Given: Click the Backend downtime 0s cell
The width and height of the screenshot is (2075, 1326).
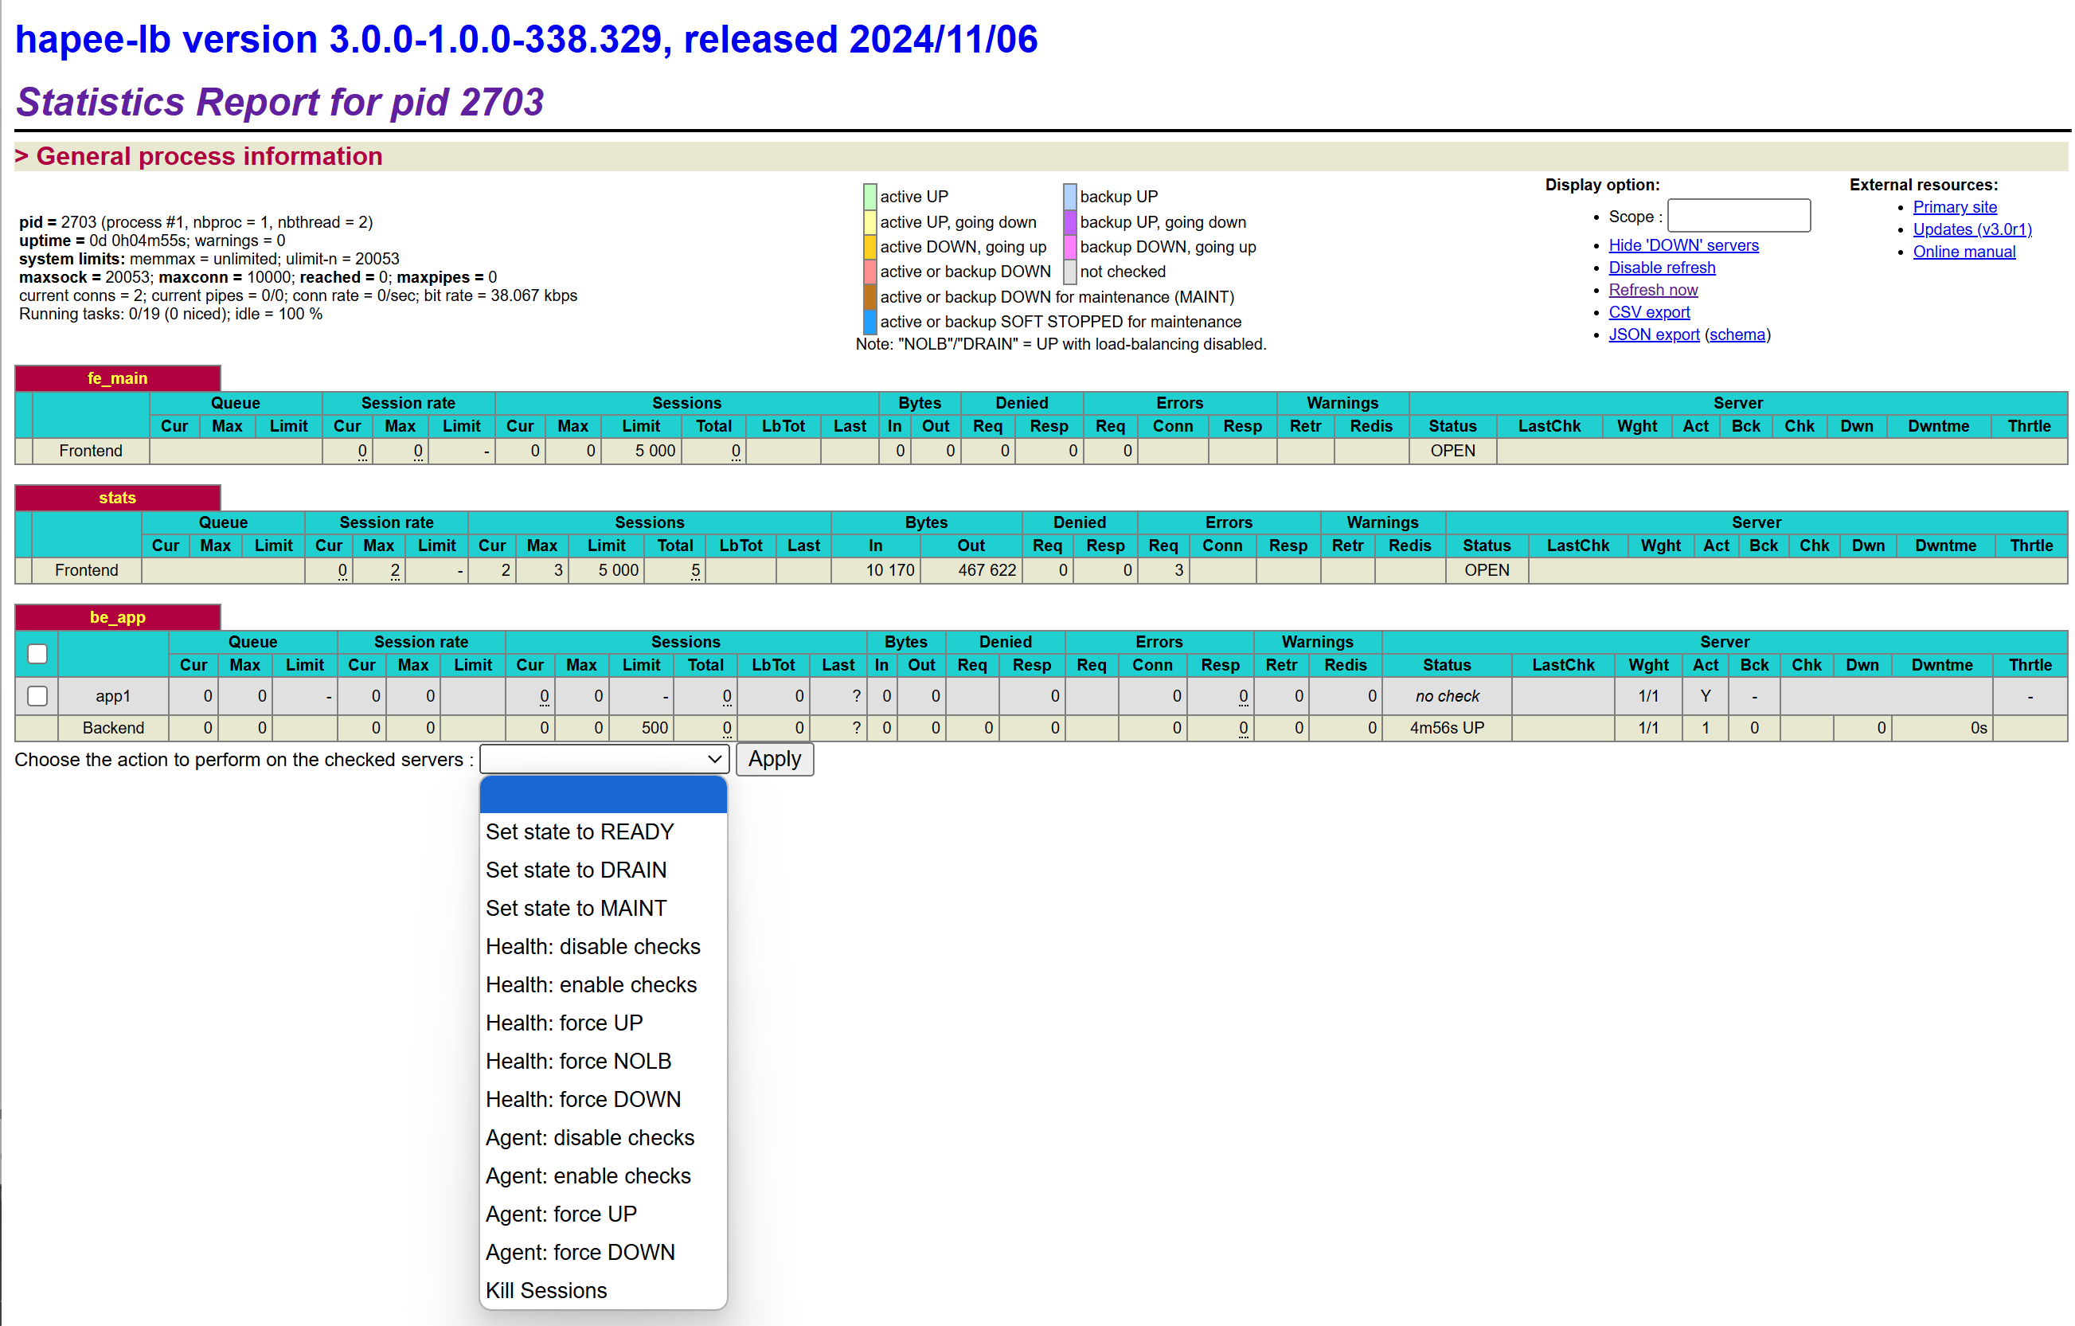Looking at the screenshot, I should coord(1941,728).
